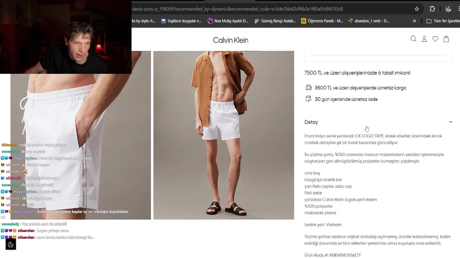Open the wishlist heart icon
460x258 pixels.
(x=435, y=39)
